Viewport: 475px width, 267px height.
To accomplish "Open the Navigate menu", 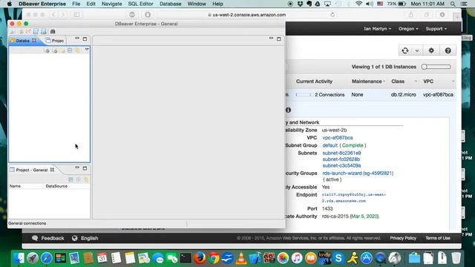I will click(x=111, y=4).
